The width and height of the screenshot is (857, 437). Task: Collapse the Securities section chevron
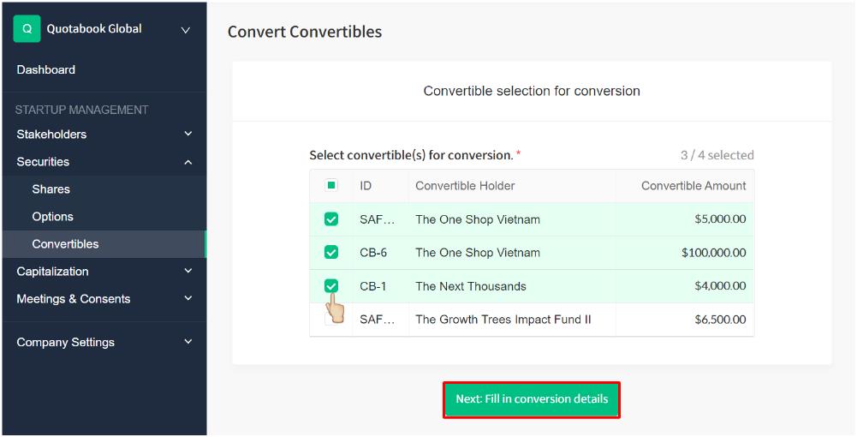188,162
